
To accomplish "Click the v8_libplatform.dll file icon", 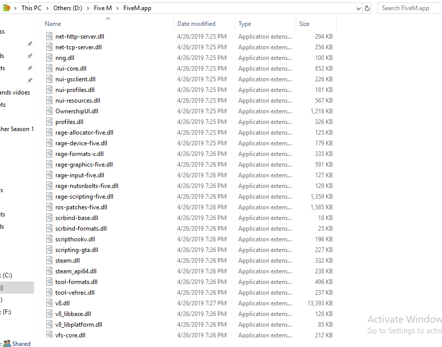I will tap(49, 324).
